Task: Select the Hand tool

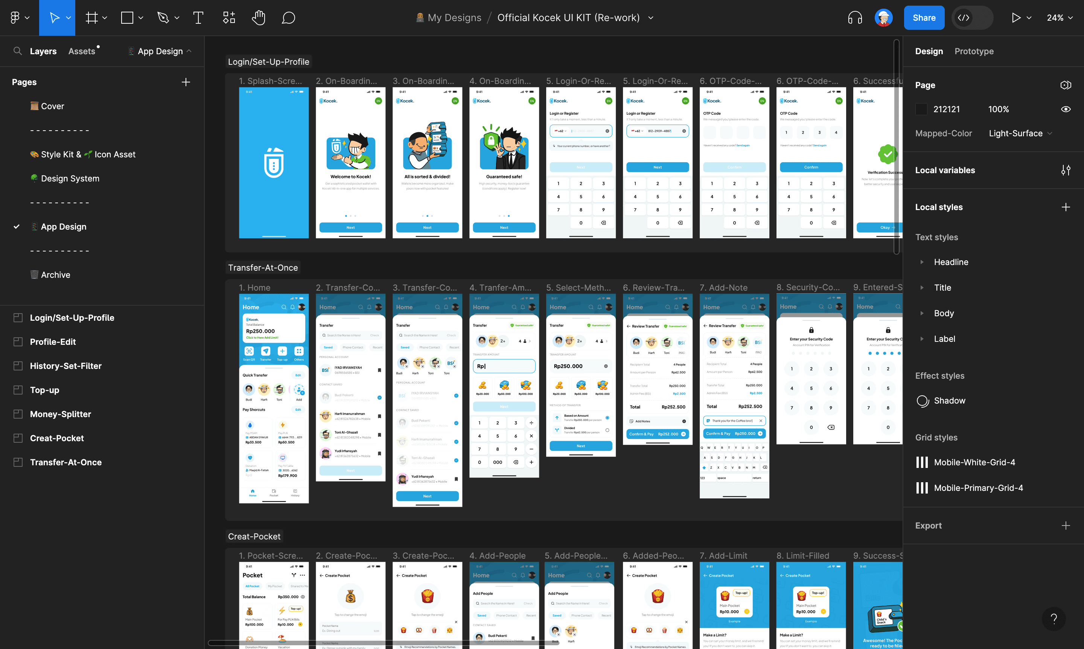Action: pos(259,18)
